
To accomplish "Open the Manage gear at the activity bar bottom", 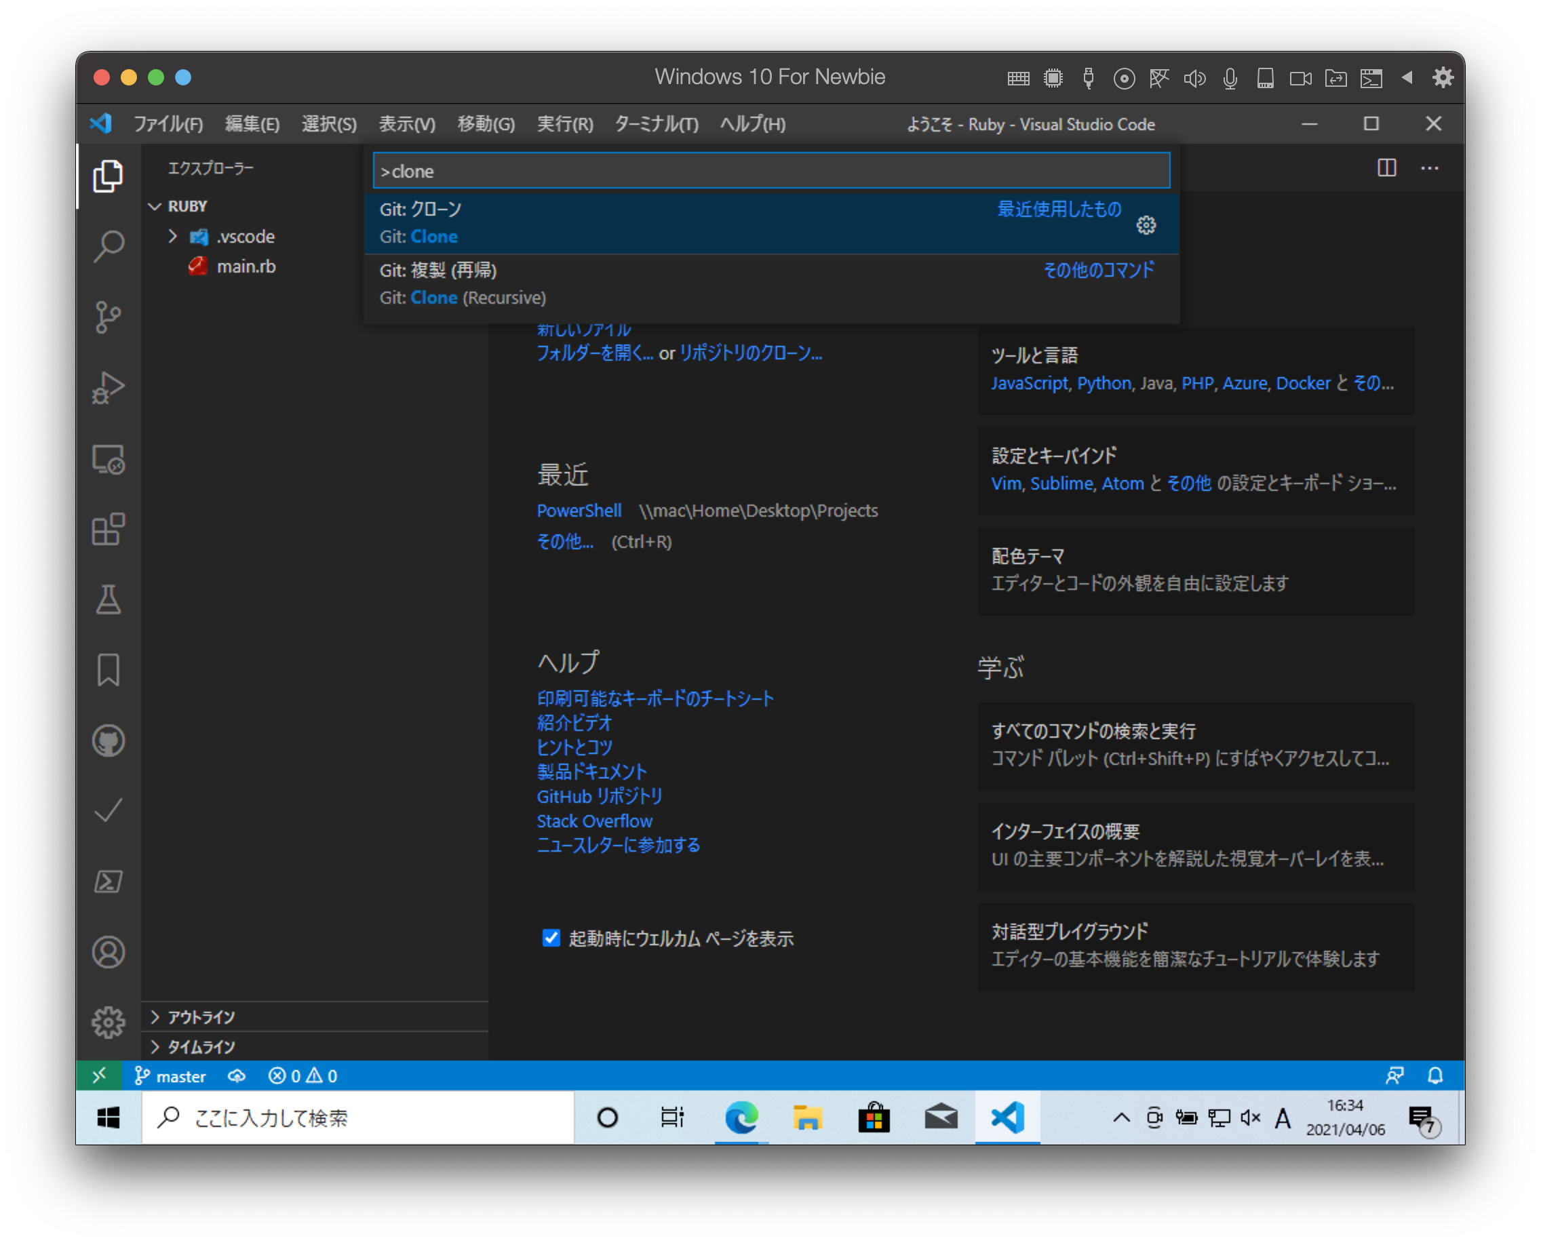I will 109,1021.
